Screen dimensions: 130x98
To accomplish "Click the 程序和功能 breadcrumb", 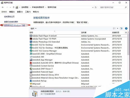I will [x=52, y=7].
